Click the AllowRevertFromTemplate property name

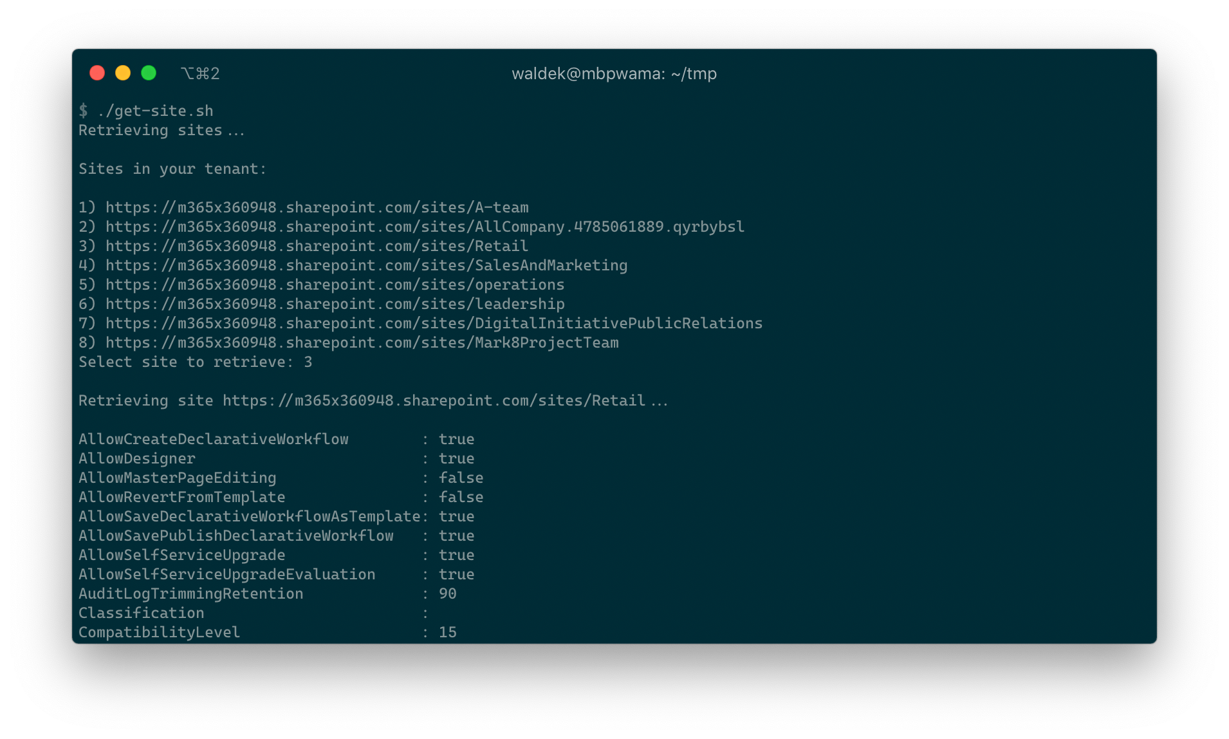pyautogui.click(x=182, y=497)
